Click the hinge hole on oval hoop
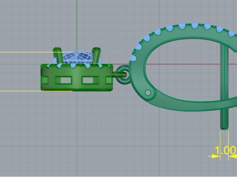 point(148,92)
